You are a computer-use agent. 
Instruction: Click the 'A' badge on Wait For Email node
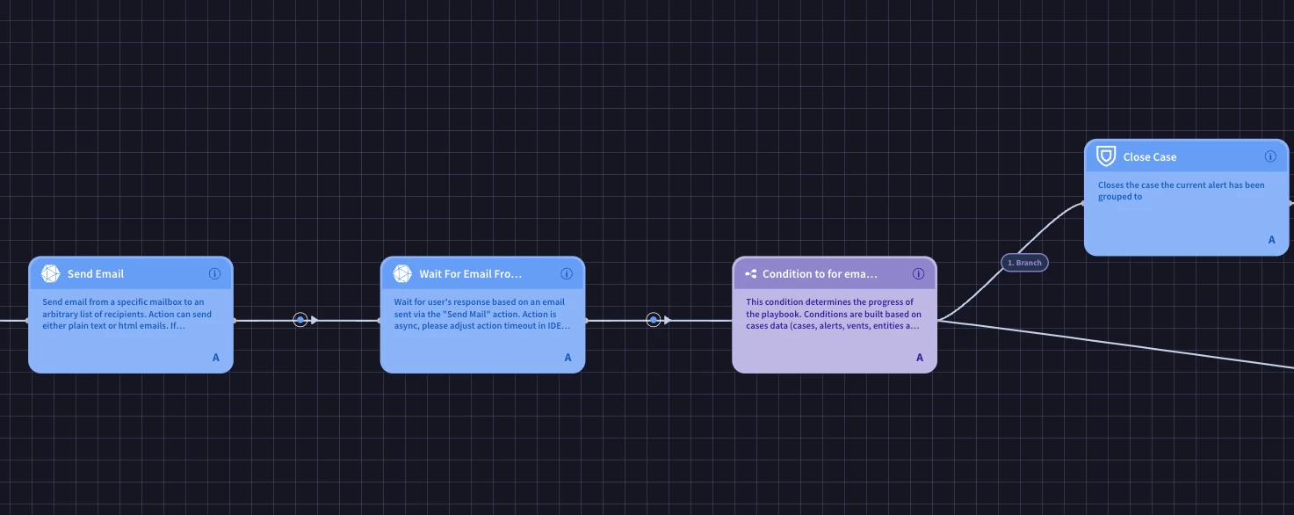[568, 358]
